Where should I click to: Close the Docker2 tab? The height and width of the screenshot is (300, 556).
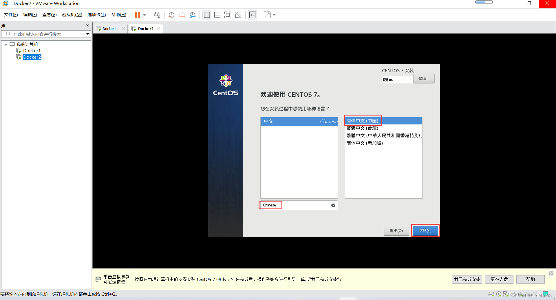159,29
